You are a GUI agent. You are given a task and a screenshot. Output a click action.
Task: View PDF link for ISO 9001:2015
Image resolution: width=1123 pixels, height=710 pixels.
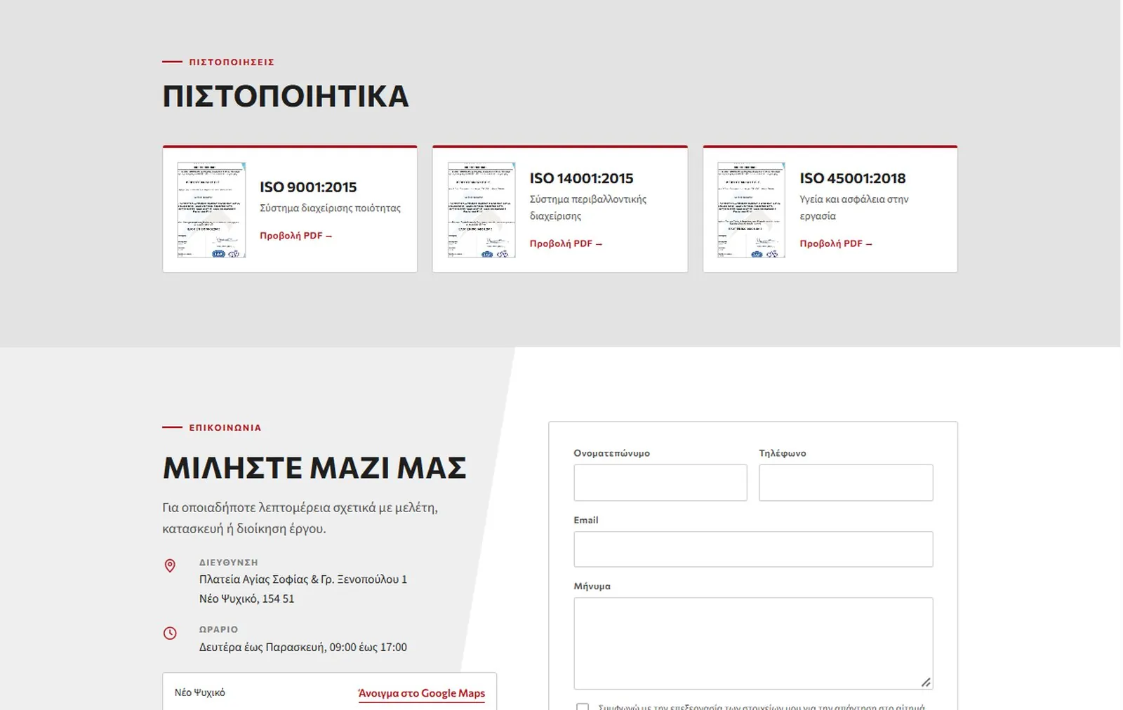[295, 236]
